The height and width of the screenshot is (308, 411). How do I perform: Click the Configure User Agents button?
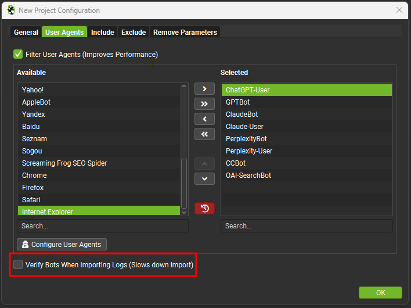point(62,245)
